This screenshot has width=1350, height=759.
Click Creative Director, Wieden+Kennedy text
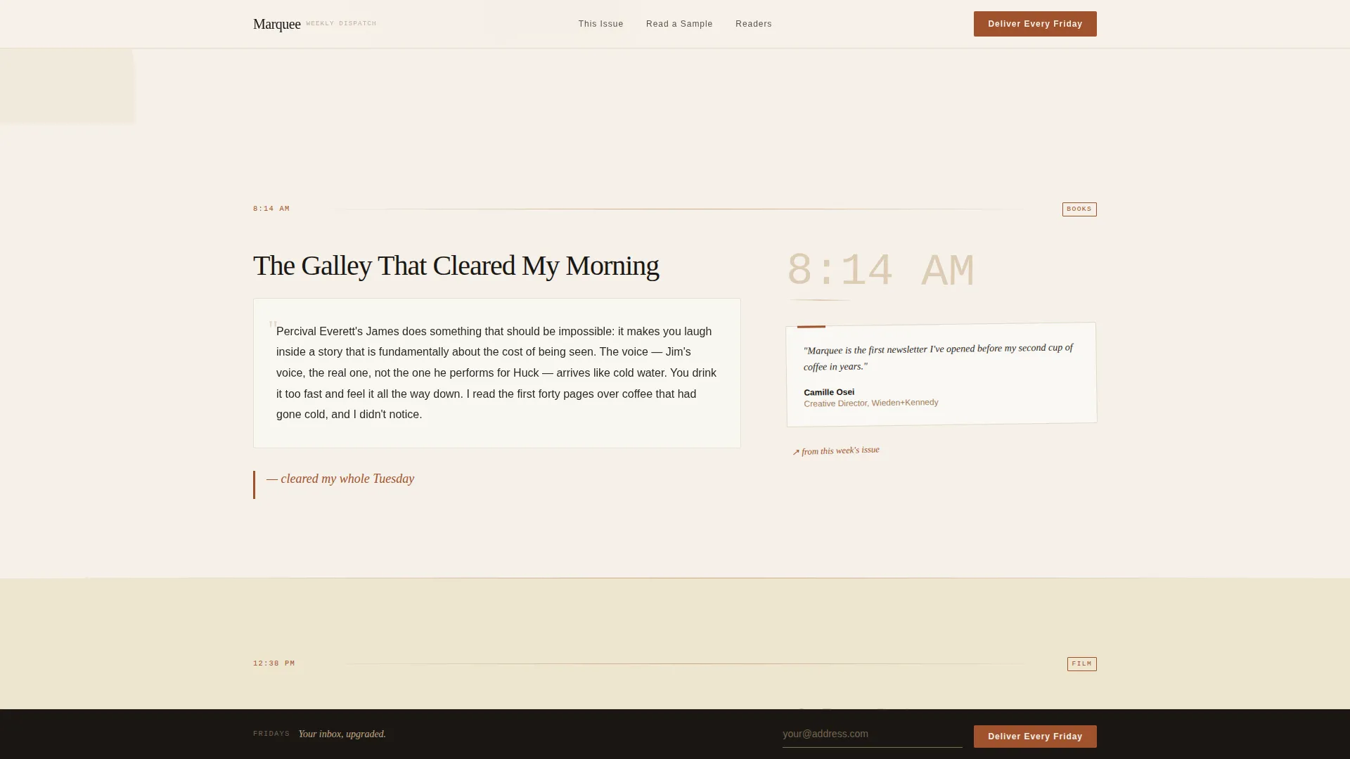tap(871, 403)
